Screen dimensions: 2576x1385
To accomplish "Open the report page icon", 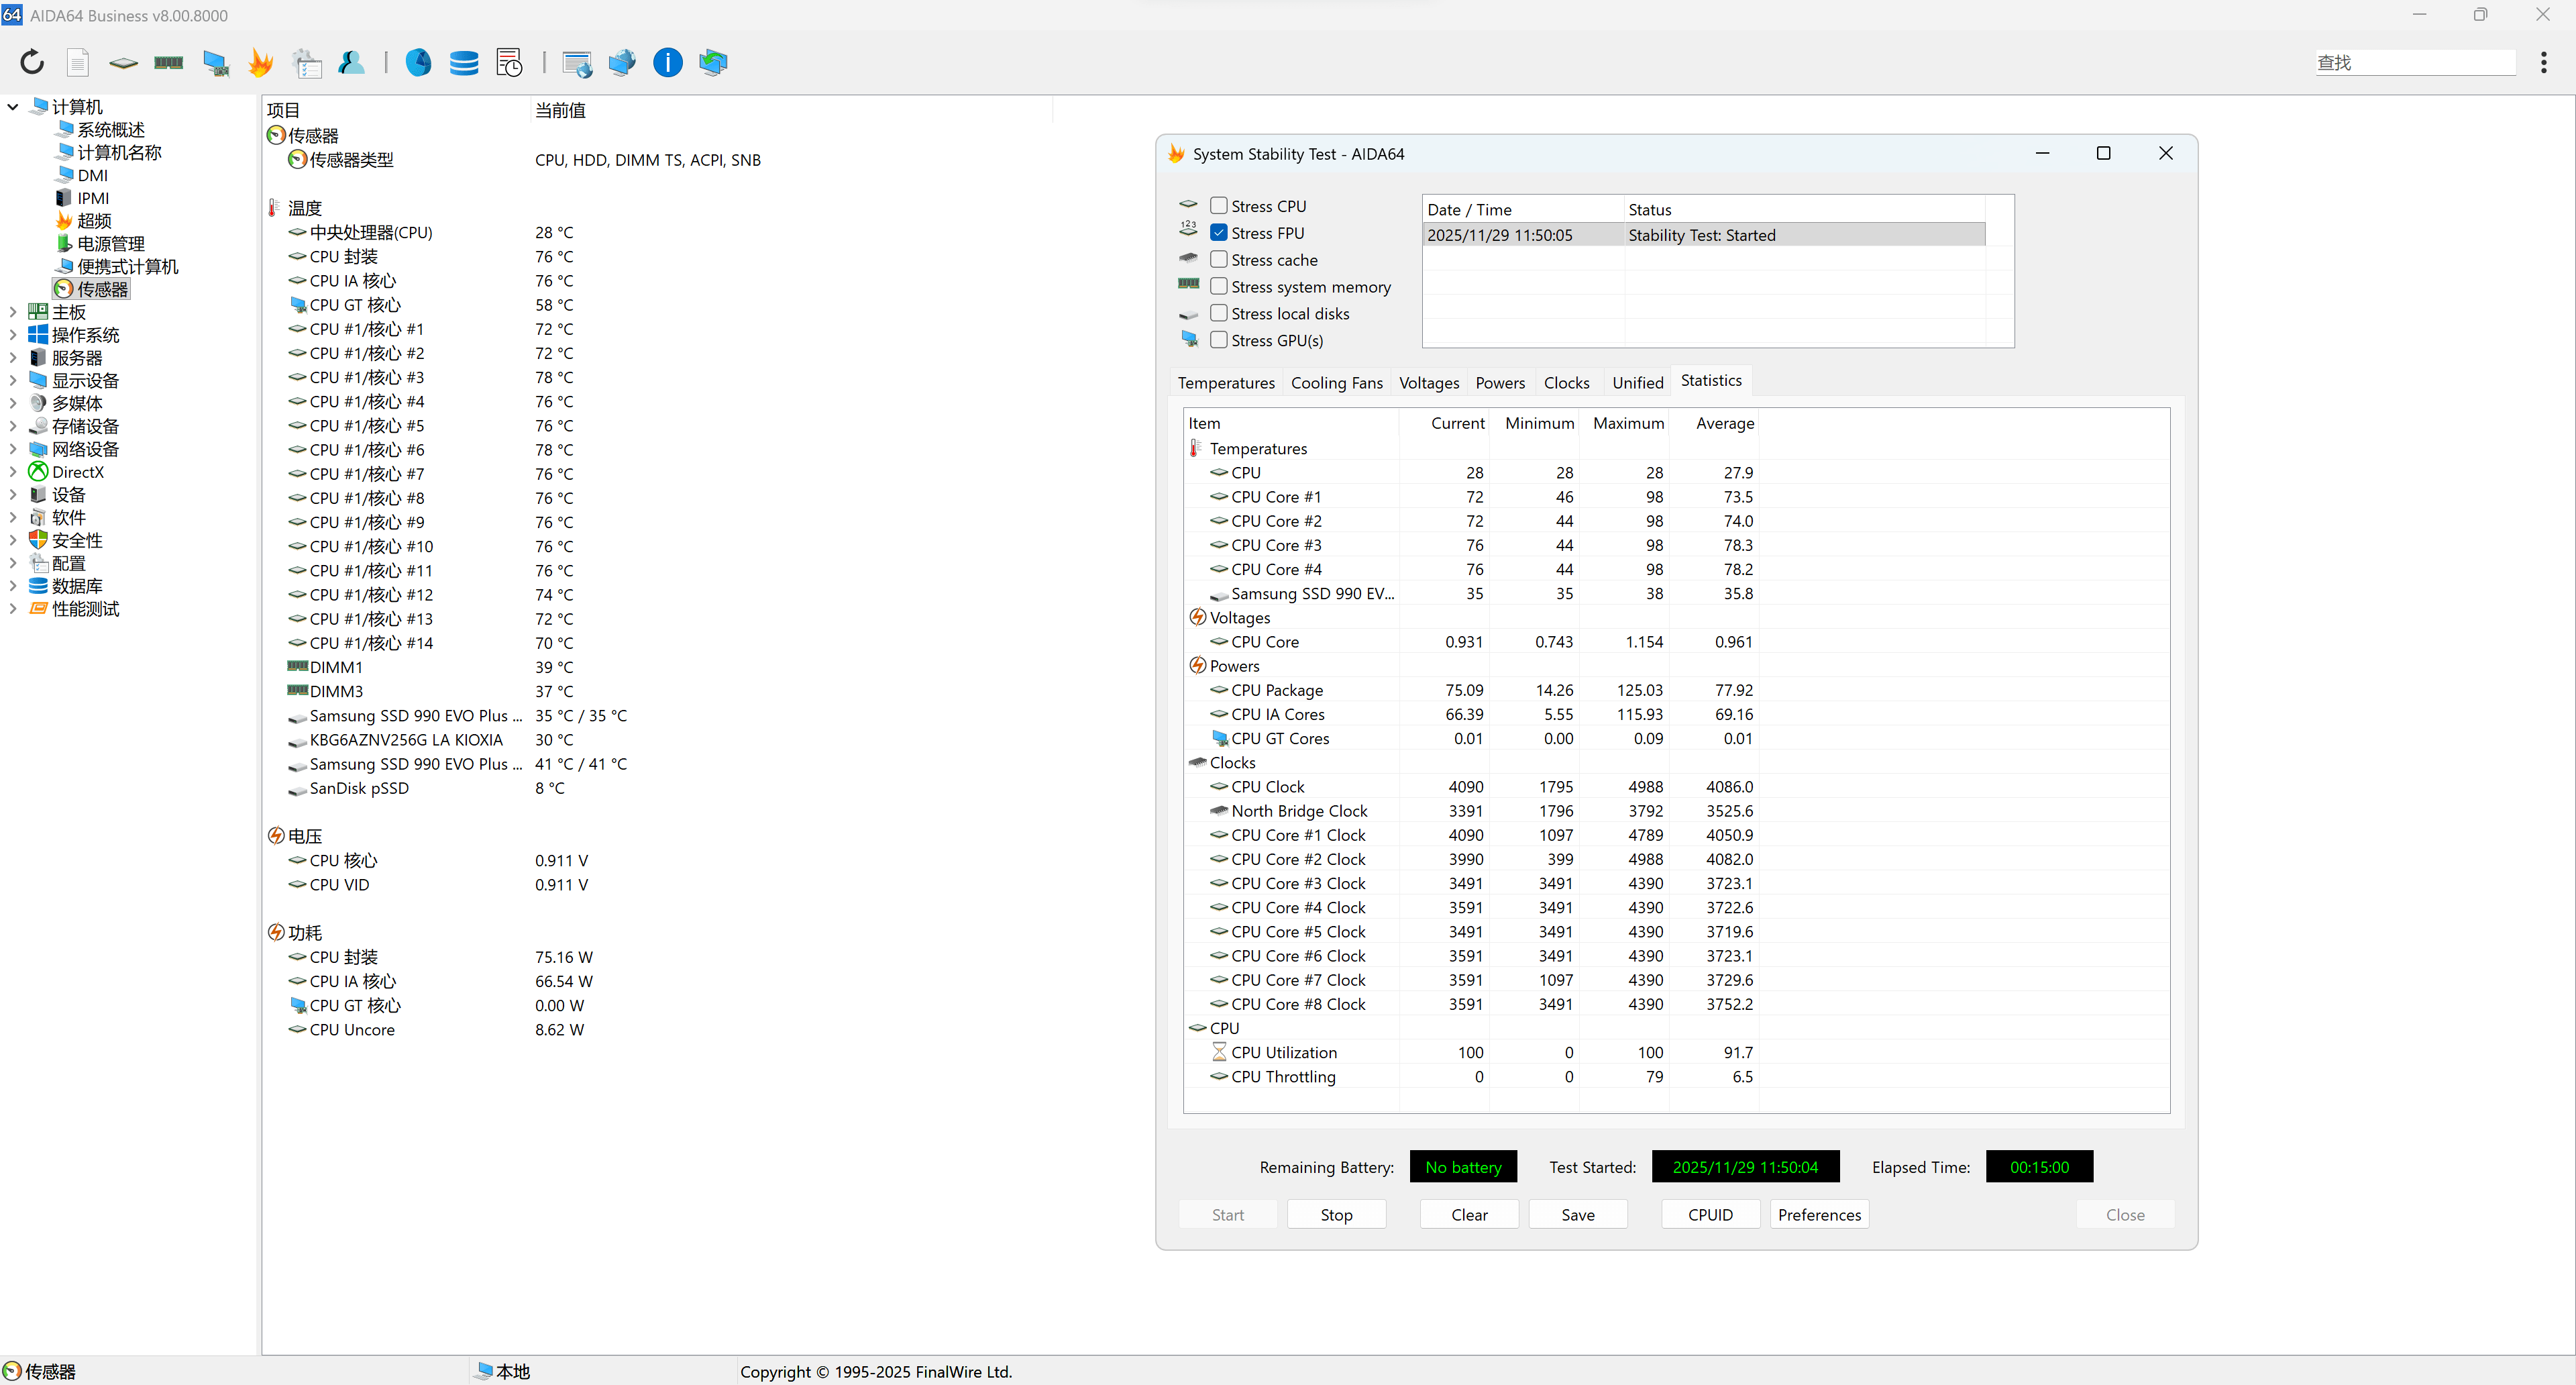I will 78,62.
